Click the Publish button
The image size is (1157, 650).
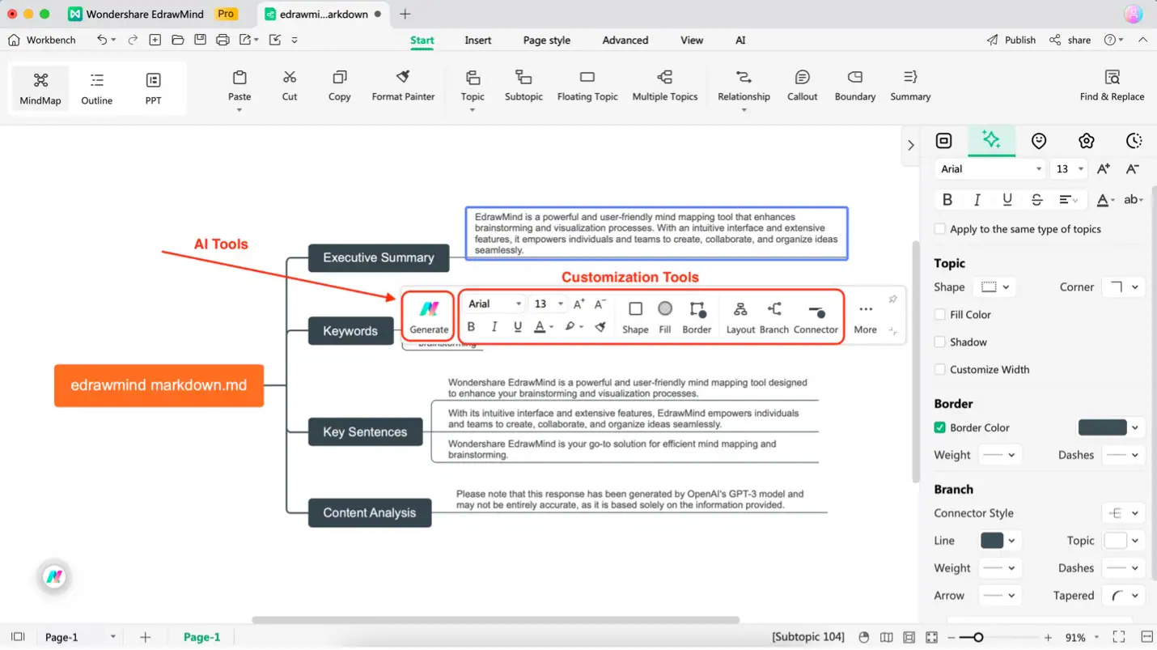[x=1011, y=40]
